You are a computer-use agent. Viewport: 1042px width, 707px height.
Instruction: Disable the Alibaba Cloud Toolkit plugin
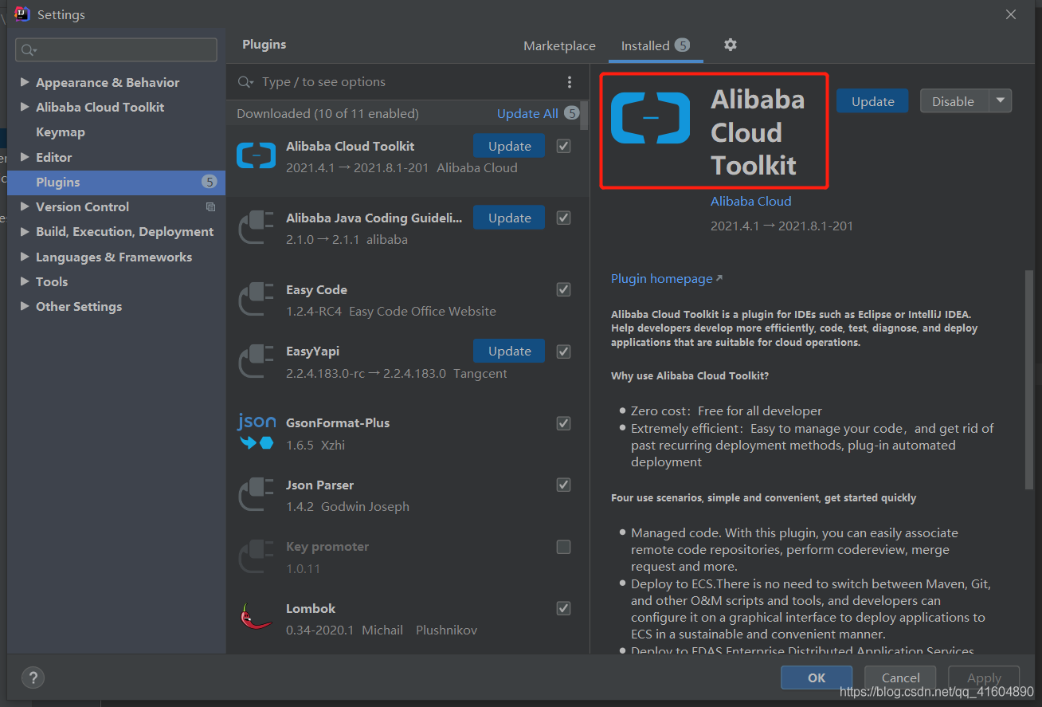[954, 101]
